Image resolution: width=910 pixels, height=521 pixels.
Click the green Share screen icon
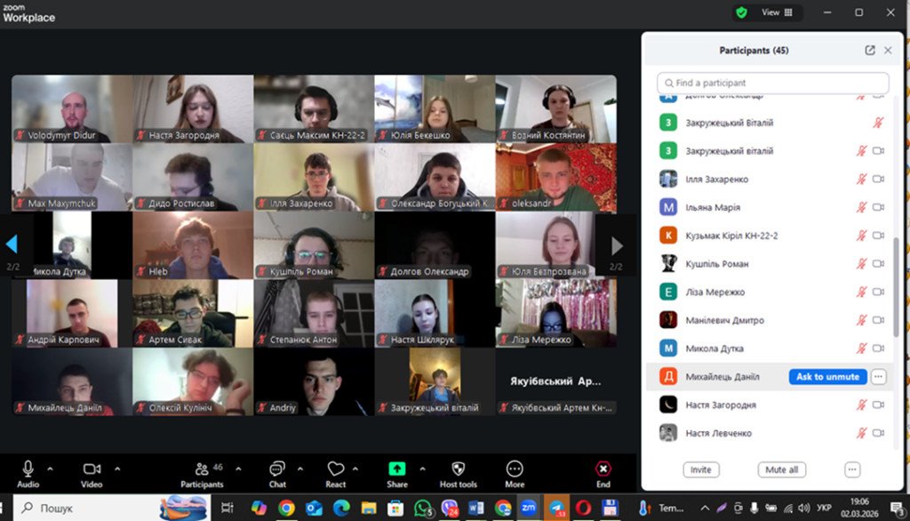click(x=397, y=469)
